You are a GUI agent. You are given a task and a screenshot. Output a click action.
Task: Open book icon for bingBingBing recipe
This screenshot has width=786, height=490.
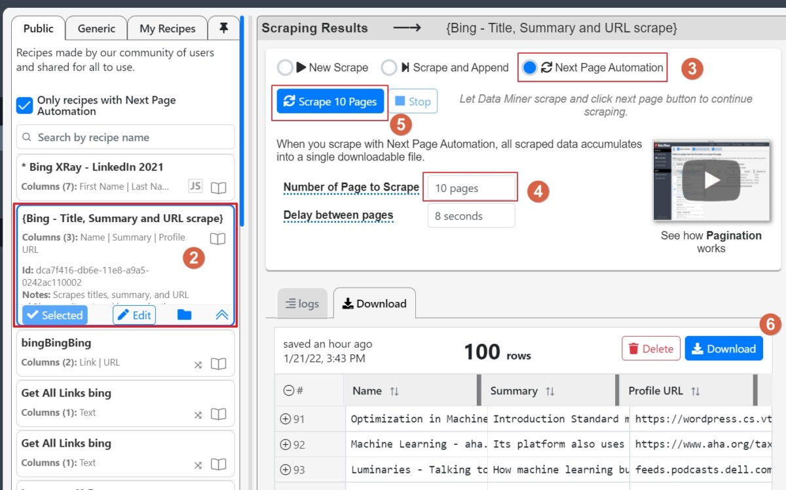click(219, 364)
